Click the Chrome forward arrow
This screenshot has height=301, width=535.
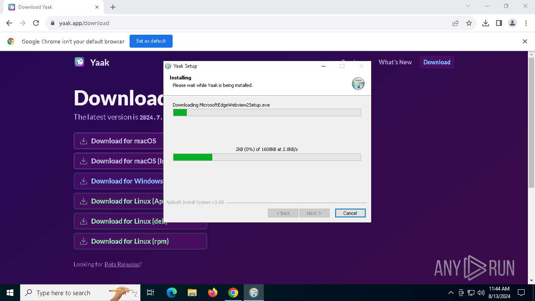point(23,23)
